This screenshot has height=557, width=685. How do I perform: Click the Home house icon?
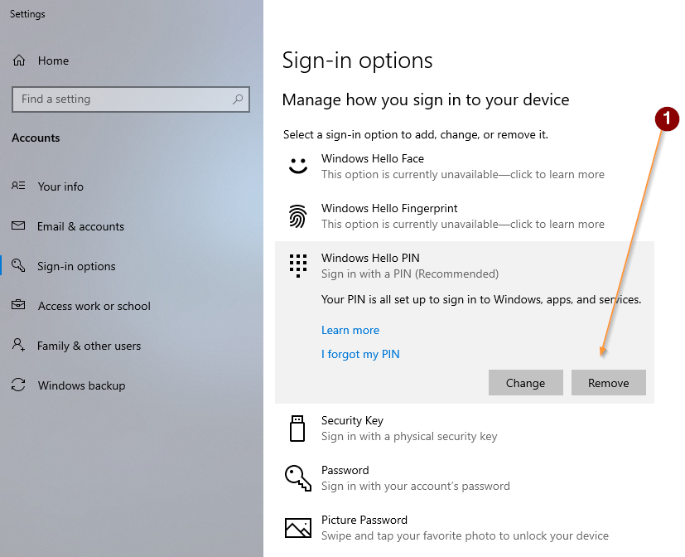tap(19, 61)
